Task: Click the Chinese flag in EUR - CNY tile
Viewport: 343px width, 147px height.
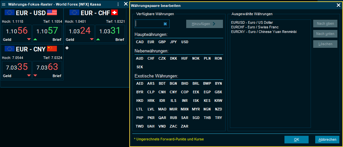Action: click(x=52, y=49)
